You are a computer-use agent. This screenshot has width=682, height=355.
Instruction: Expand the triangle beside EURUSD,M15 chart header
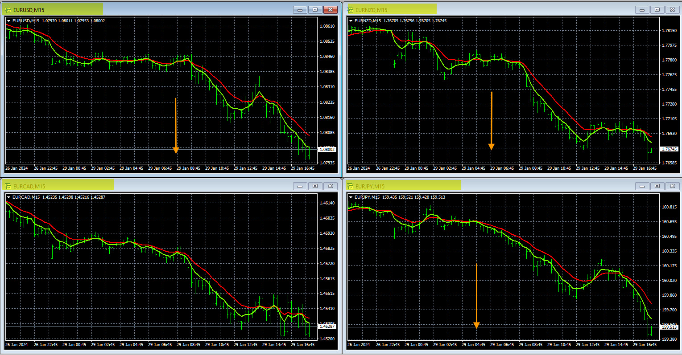[8, 21]
